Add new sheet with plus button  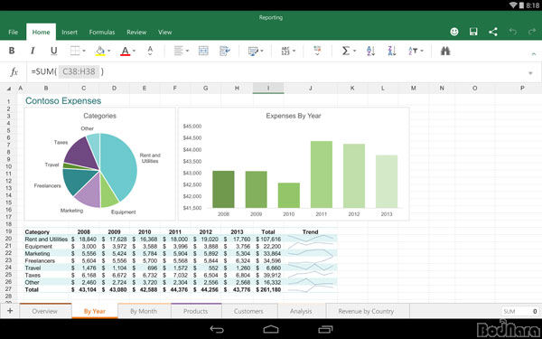[x=10, y=311]
